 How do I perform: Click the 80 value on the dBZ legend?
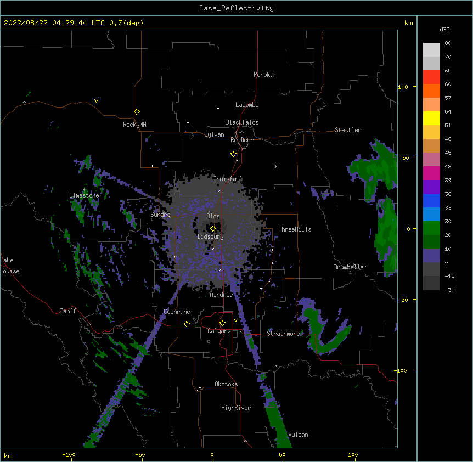click(x=448, y=43)
